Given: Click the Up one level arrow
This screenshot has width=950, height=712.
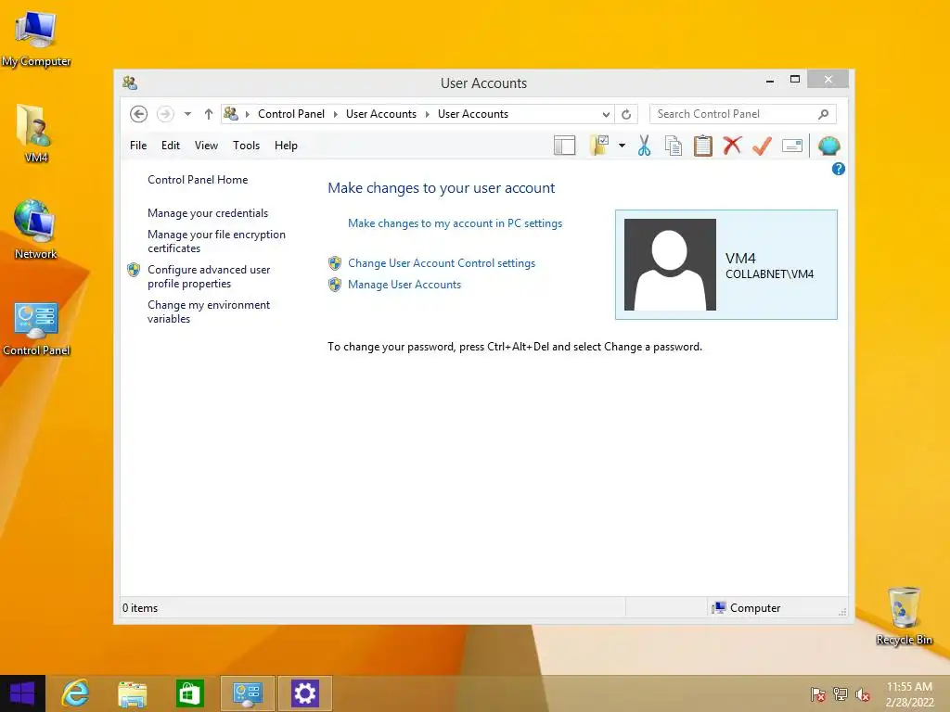Looking at the screenshot, I should click(209, 114).
